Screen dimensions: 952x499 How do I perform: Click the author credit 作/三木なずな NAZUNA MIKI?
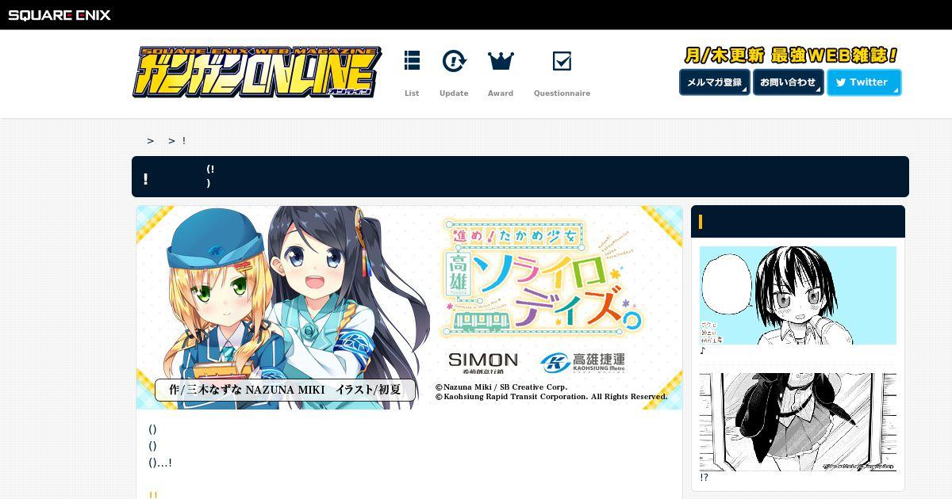pyautogui.click(x=286, y=390)
